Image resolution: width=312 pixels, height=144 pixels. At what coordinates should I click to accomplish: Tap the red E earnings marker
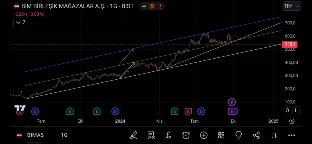[188, 111]
